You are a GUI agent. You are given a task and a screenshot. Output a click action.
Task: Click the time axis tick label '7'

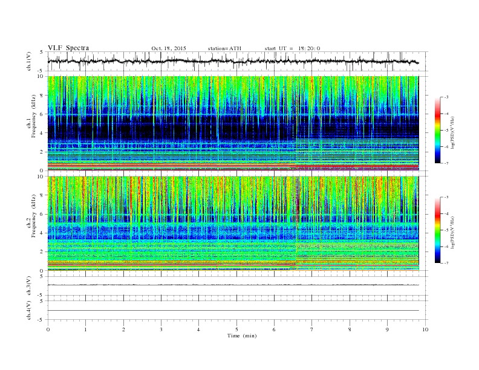pos(312,329)
